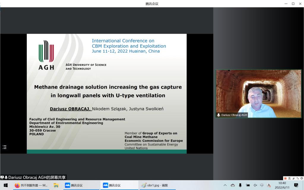Viewport: 304px width, 190px height.
Task: Open Firefox from the taskbar
Action: click(17, 185)
